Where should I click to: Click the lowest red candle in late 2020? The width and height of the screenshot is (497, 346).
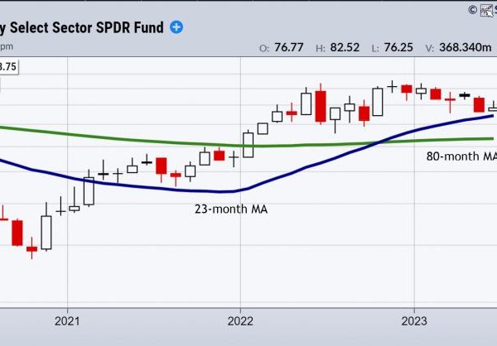pyautogui.click(x=31, y=248)
